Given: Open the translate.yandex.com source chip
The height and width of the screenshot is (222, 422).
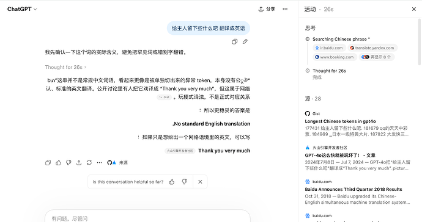Looking at the screenshot, I should (372, 48).
